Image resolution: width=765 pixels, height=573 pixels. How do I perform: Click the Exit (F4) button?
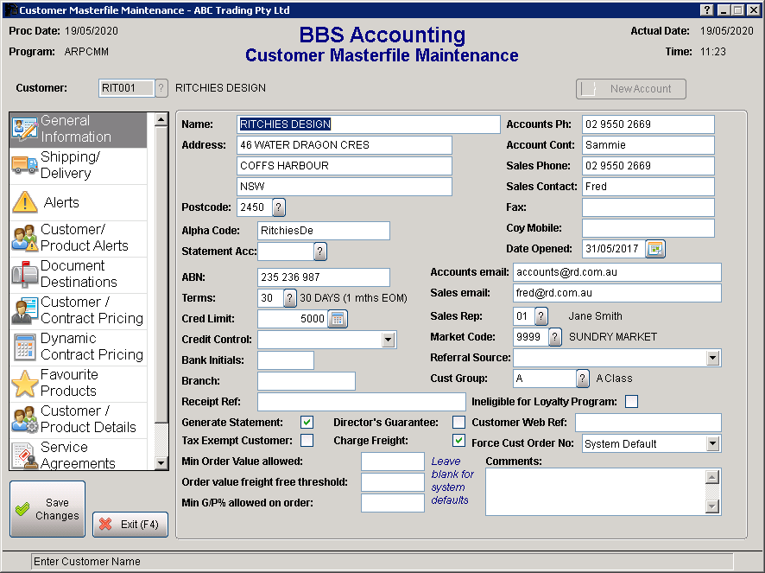click(130, 525)
